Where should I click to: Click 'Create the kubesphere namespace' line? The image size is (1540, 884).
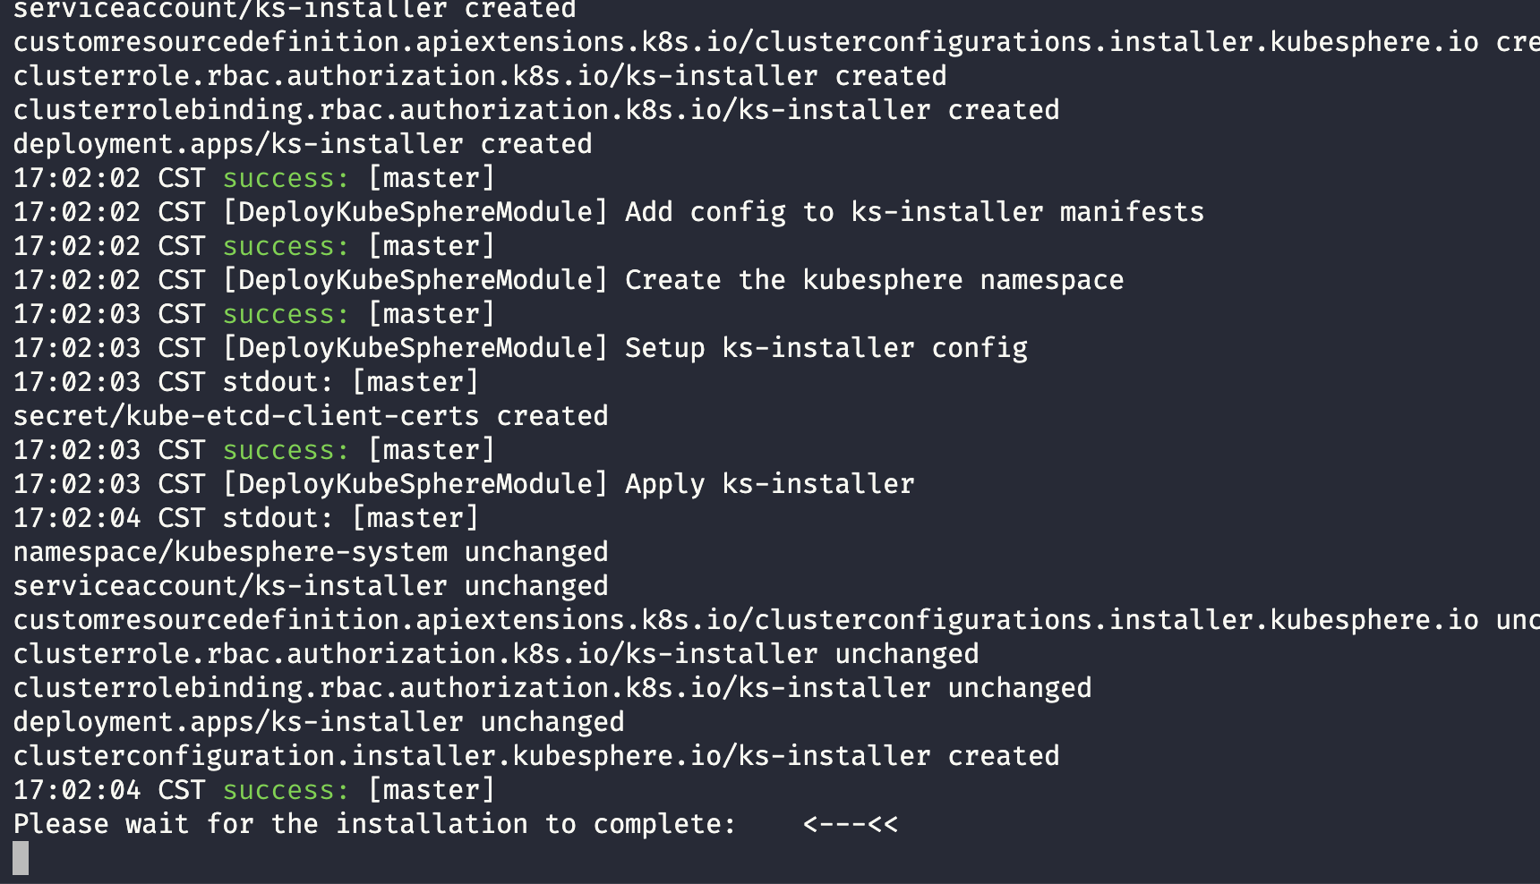coord(569,280)
